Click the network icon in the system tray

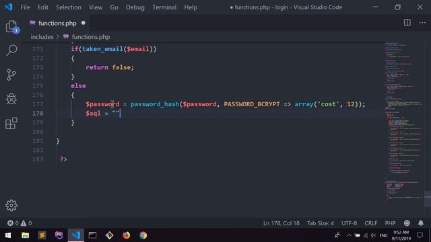coord(365,235)
